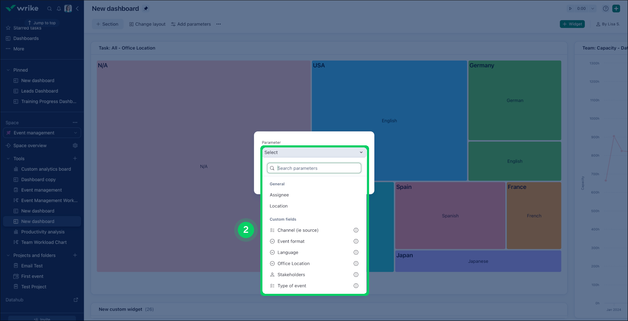Open the Parameter Select dropdown
The height and width of the screenshot is (321, 628).
(x=314, y=152)
